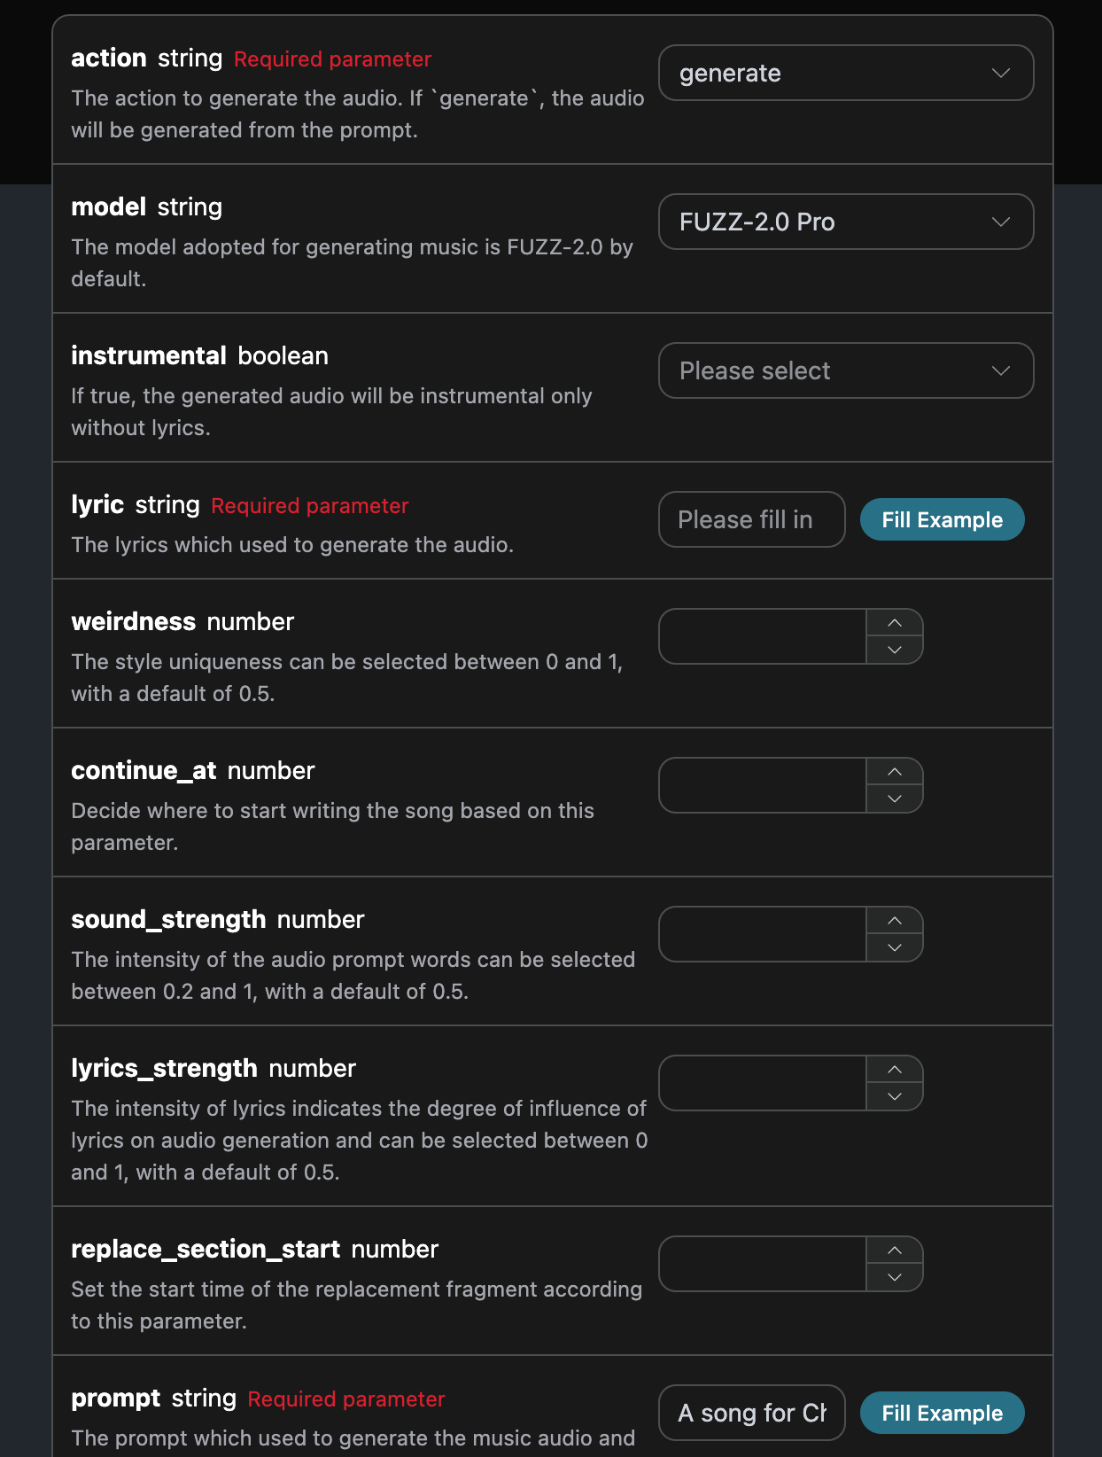The width and height of the screenshot is (1102, 1457).
Task: Increment replace_section_start with up arrow
Action: point(895,1251)
